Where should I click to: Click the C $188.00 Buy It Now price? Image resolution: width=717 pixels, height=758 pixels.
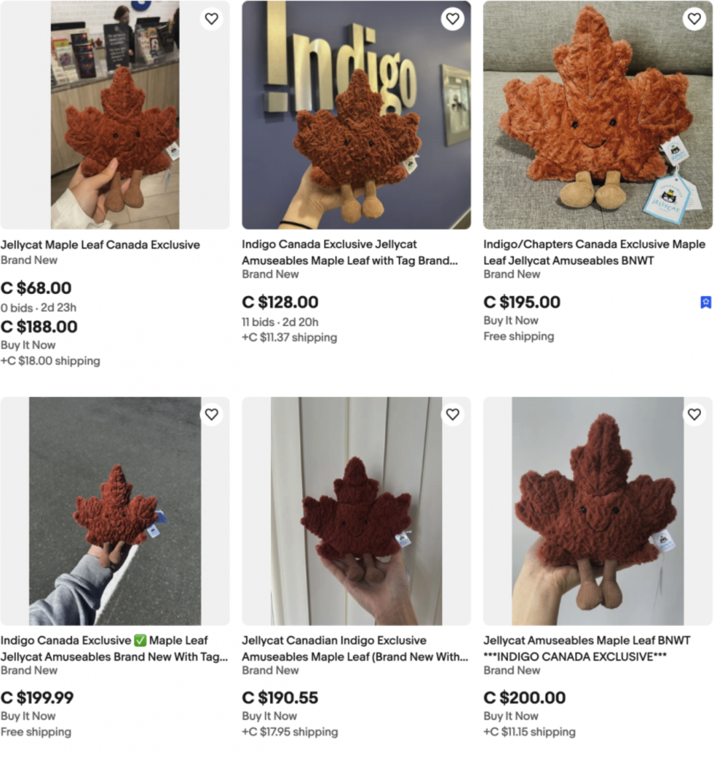point(39,327)
